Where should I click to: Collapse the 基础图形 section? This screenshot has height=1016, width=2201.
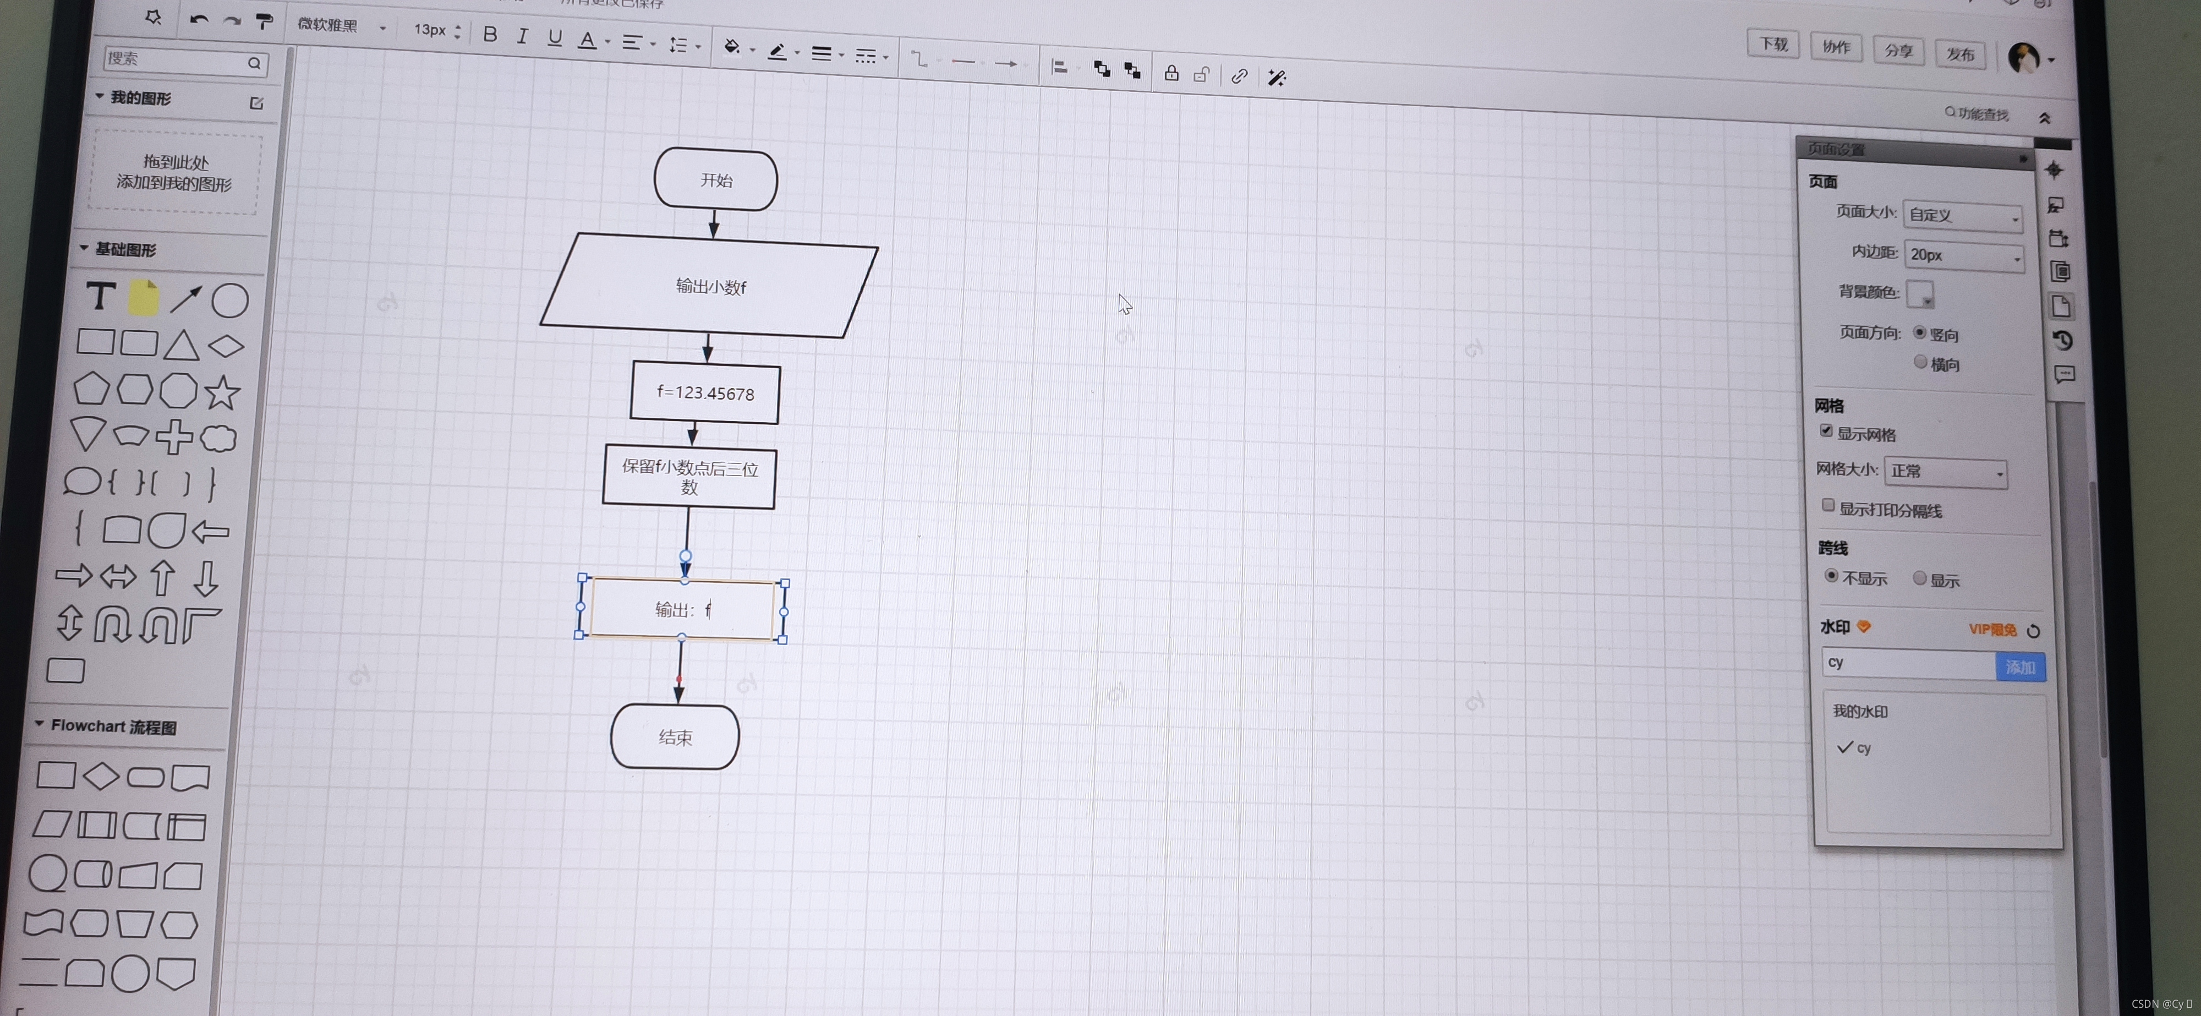(x=85, y=248)
